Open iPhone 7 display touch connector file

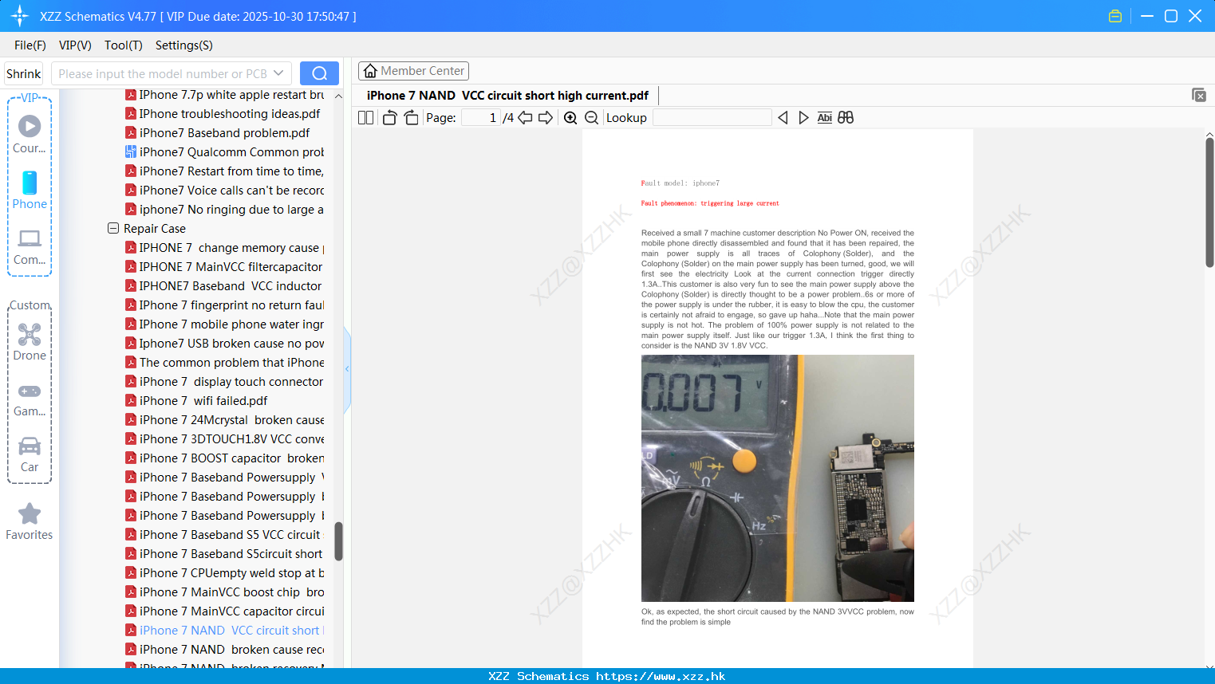click(x=224, y=382)
